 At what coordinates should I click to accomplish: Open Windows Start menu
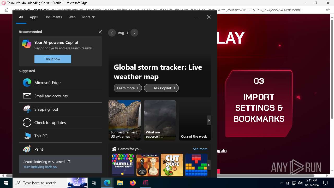pyautogui.click(x=6, y=183)
